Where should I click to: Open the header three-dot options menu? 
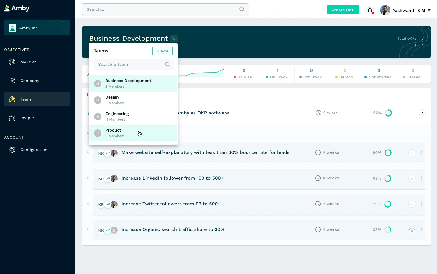click(423, 42)
